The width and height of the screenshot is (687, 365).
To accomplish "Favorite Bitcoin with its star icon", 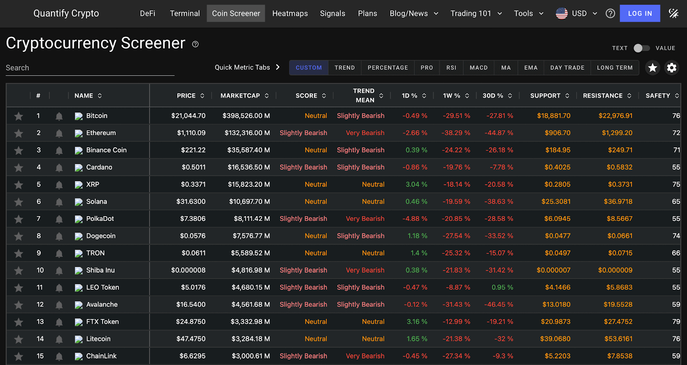I will [x=18, y=116].
